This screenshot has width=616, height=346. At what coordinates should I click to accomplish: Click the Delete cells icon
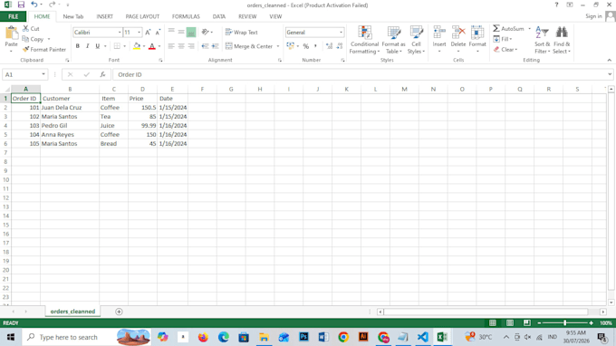[458, 33]
